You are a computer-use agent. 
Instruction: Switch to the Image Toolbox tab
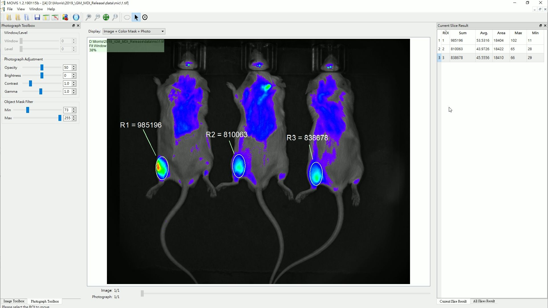click(x=14, y=301)
